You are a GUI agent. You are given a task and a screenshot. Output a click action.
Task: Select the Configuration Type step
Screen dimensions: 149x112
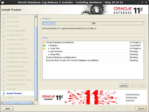pos(16,49)
